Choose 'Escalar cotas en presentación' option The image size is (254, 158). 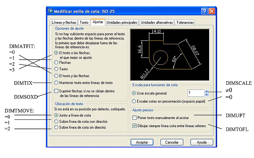(134, 101)
